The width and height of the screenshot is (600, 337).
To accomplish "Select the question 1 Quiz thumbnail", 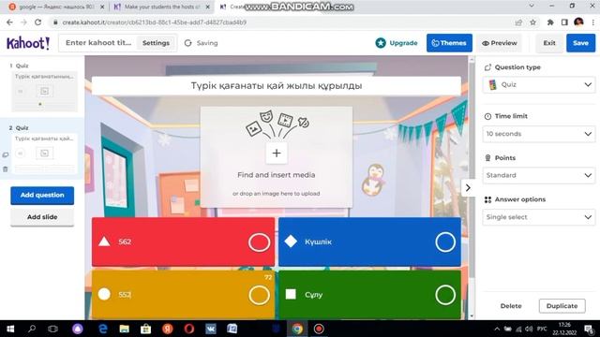I will coord(44,92).
